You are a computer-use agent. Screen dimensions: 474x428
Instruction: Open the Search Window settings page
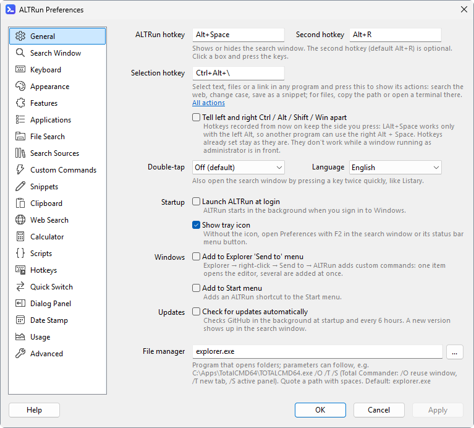57,53
